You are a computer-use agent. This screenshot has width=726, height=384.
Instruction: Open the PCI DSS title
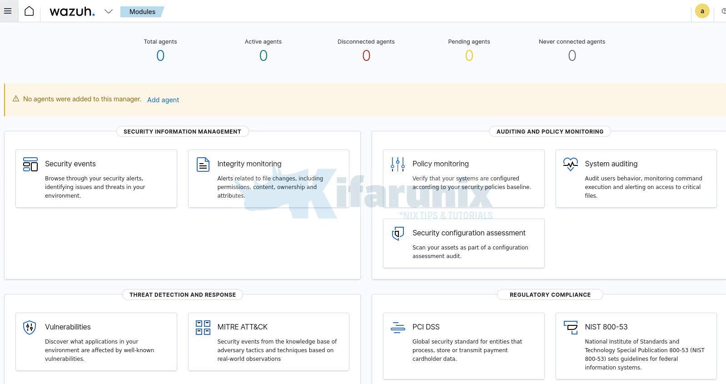pos(426,327)
